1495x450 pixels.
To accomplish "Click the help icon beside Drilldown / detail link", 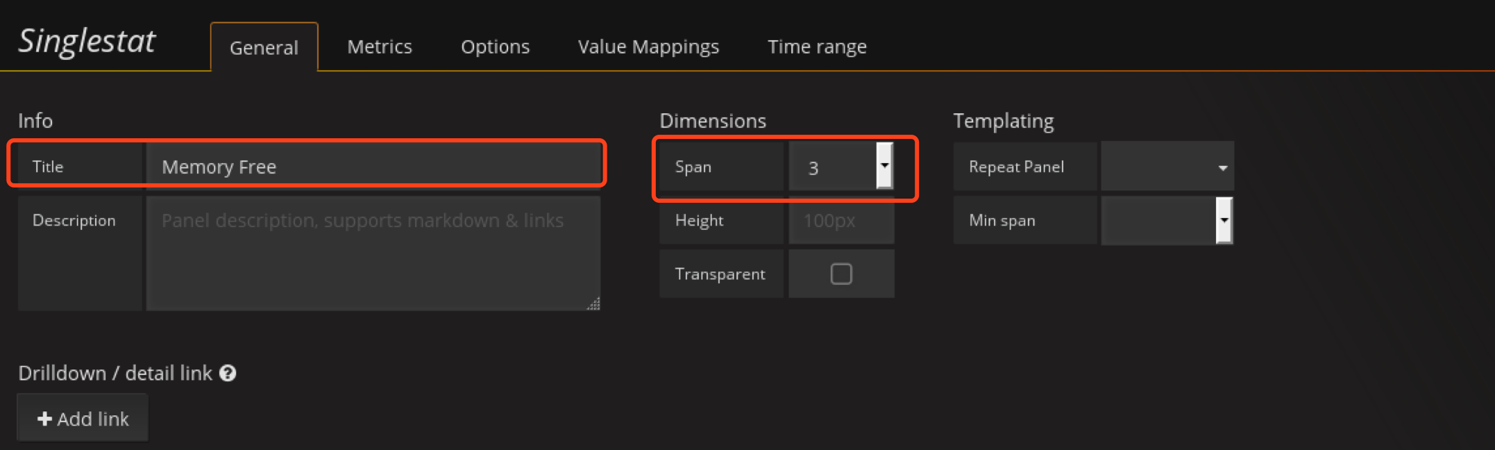I will click(228, 374).
